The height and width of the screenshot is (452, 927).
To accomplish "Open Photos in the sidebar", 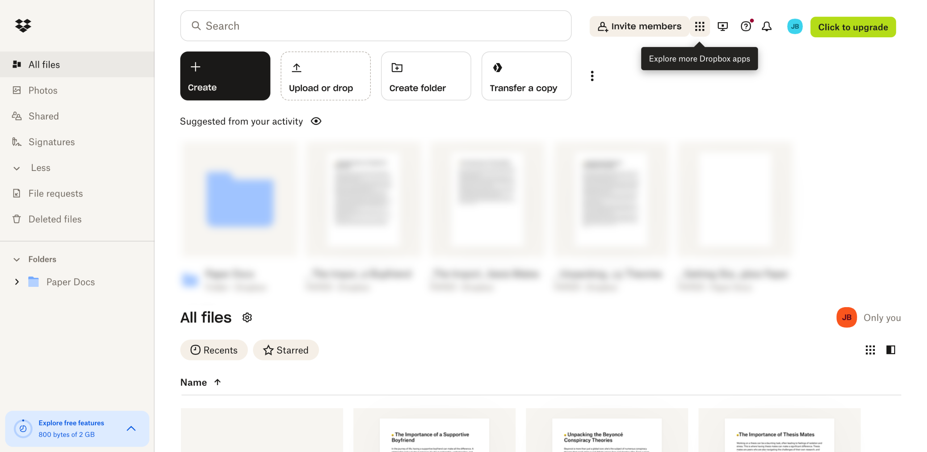I will [43, 91].
